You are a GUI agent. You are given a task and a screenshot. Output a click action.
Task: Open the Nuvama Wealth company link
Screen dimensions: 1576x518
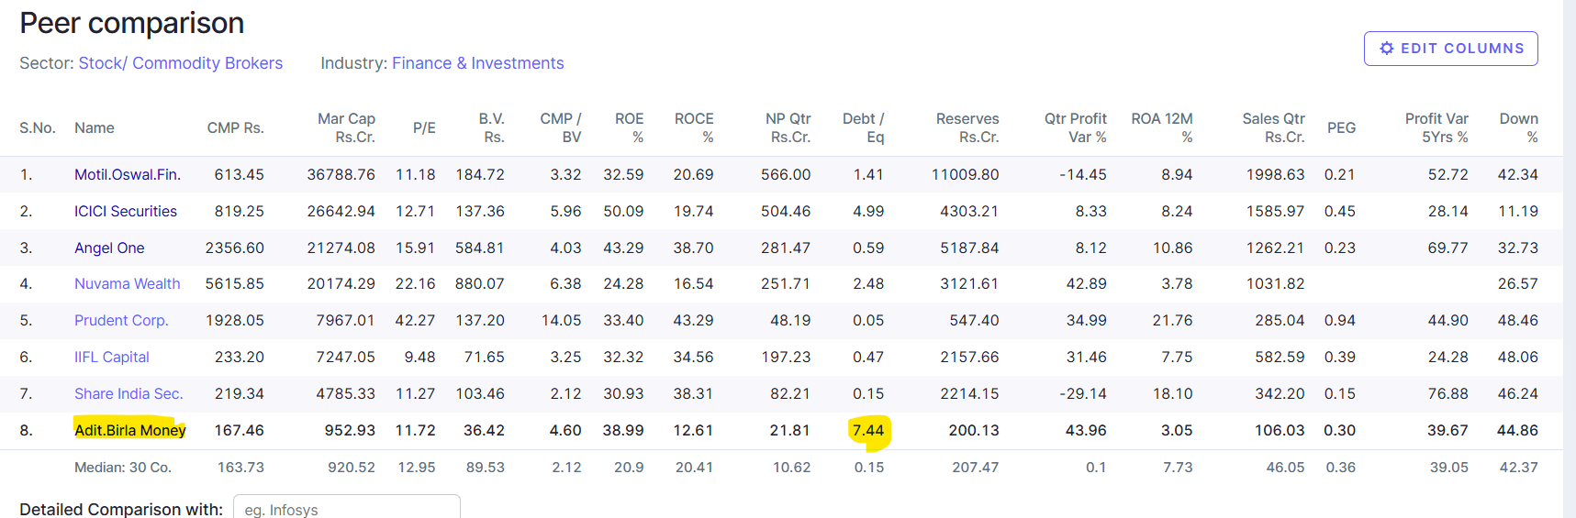[x=127, y=284]
